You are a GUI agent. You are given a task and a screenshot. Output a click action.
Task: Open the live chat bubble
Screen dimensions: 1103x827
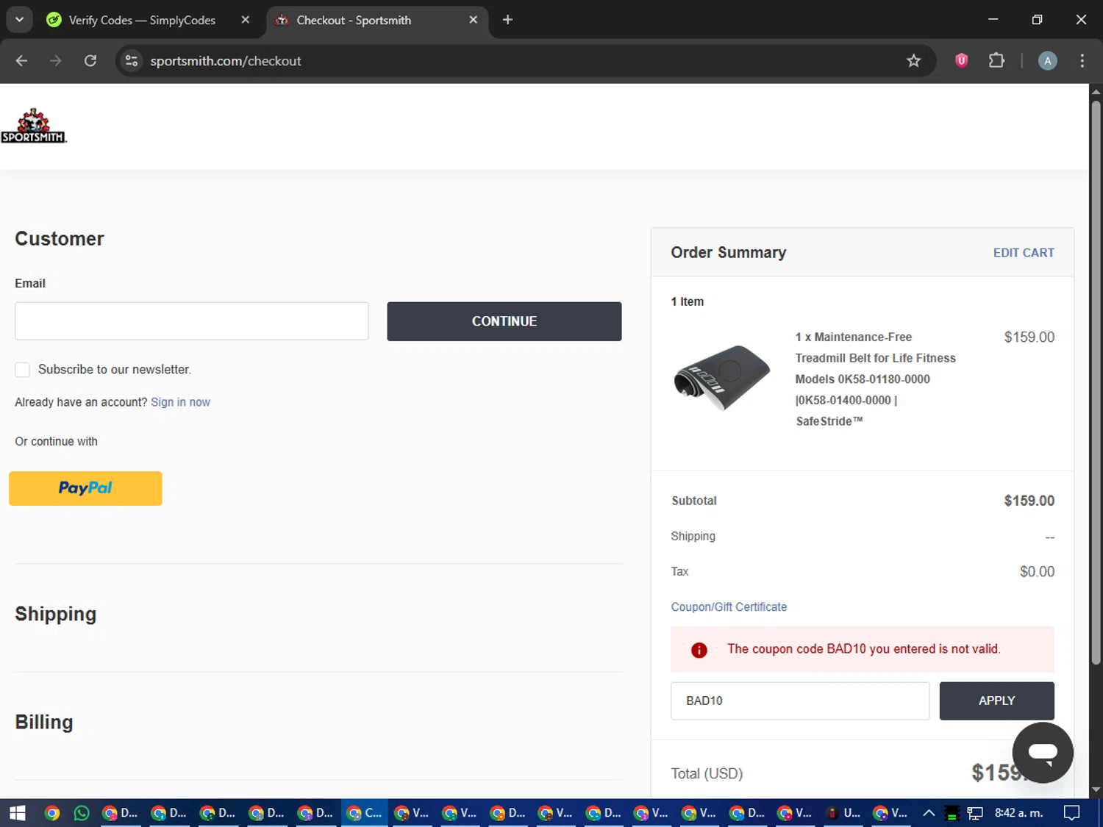click(x=1042, y=752)
